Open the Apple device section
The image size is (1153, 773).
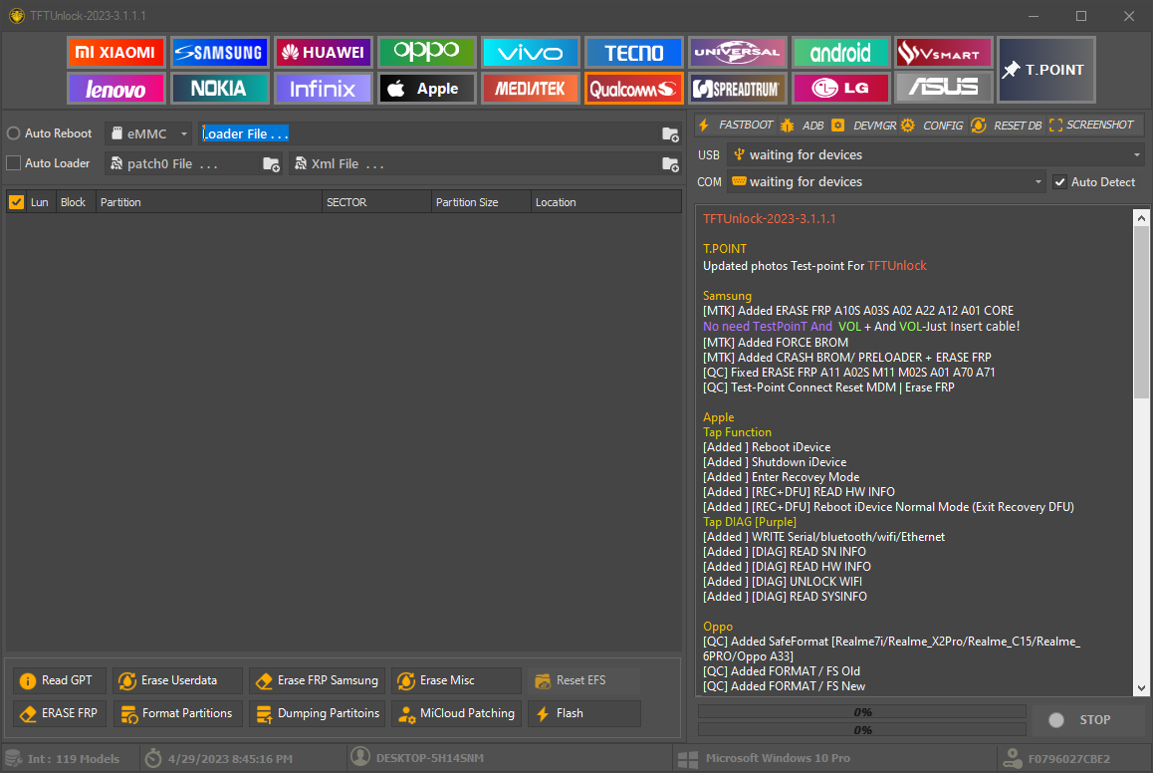(425, 89)
